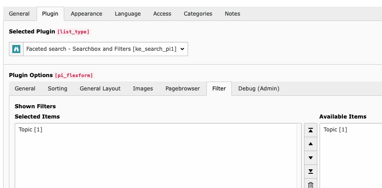Screen dimensions: 382x188
Task: Open the Notes tab
Action: (232, 13)
